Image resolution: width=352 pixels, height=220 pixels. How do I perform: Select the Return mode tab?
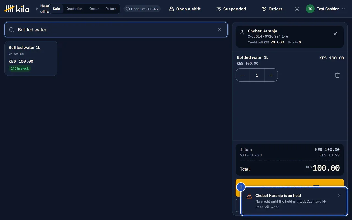(x=111, y=9)
